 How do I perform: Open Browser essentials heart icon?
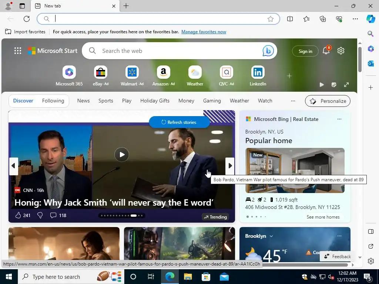point(339,19)
